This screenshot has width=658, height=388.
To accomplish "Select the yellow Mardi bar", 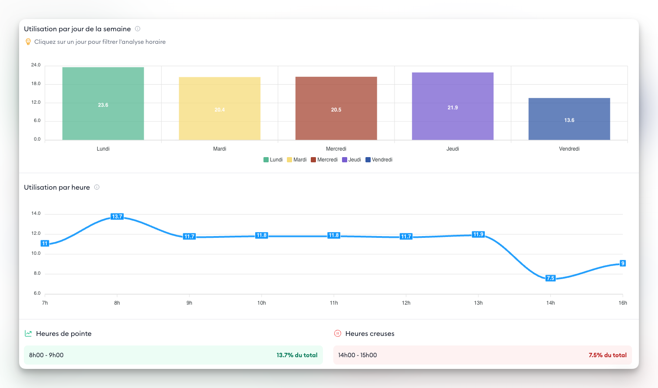I will (220, 109).
